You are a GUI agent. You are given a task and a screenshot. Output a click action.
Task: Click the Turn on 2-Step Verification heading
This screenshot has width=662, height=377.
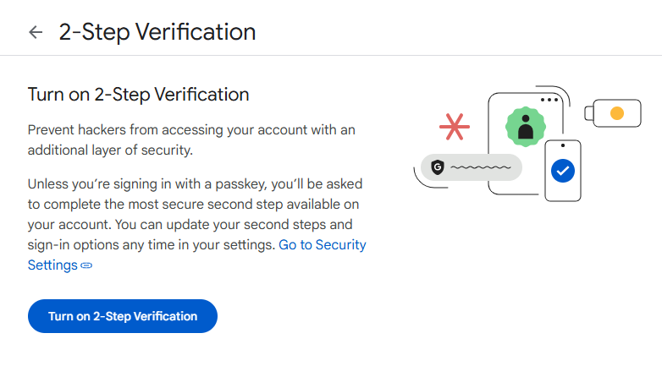coord(138,94)
